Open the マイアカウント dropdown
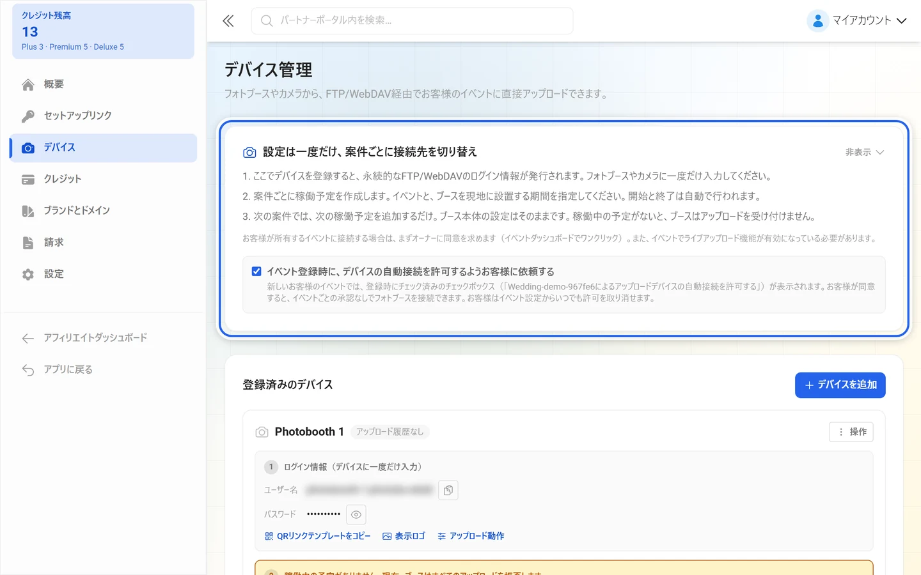This screenshot has width=921, height=575. 857,20
